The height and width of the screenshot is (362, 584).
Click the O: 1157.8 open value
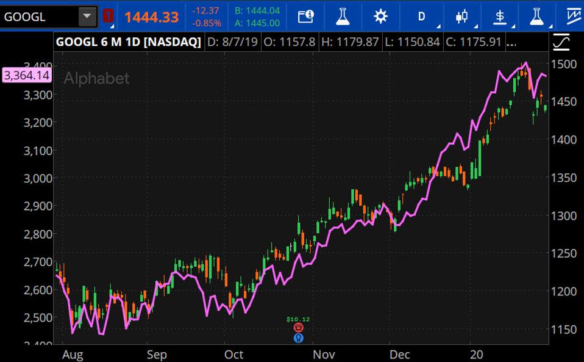click(290, 42)
